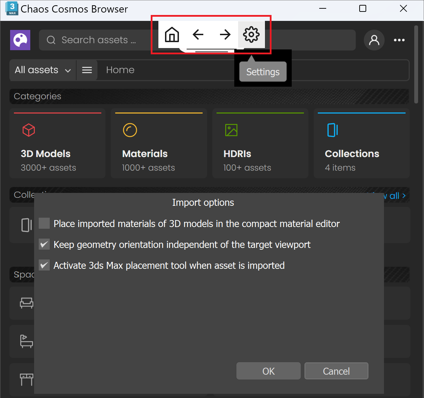Open the Home screen with the house icon
The image size is (424, 398).
(x=172, y=34)
